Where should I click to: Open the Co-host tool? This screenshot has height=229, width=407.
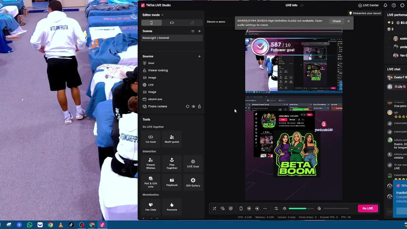(x=151, y=139)
